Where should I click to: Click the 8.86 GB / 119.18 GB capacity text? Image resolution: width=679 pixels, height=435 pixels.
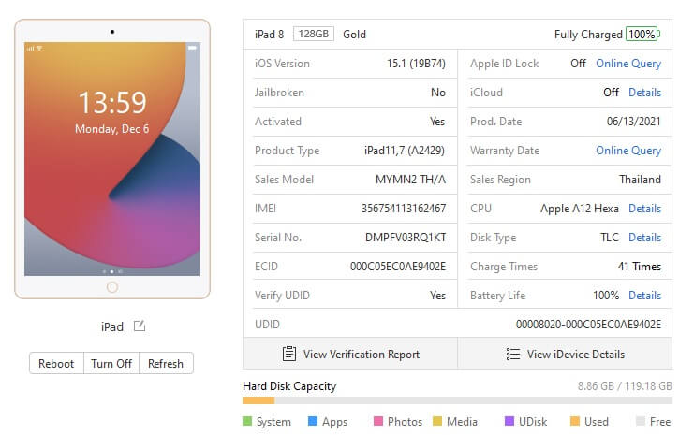625,385
